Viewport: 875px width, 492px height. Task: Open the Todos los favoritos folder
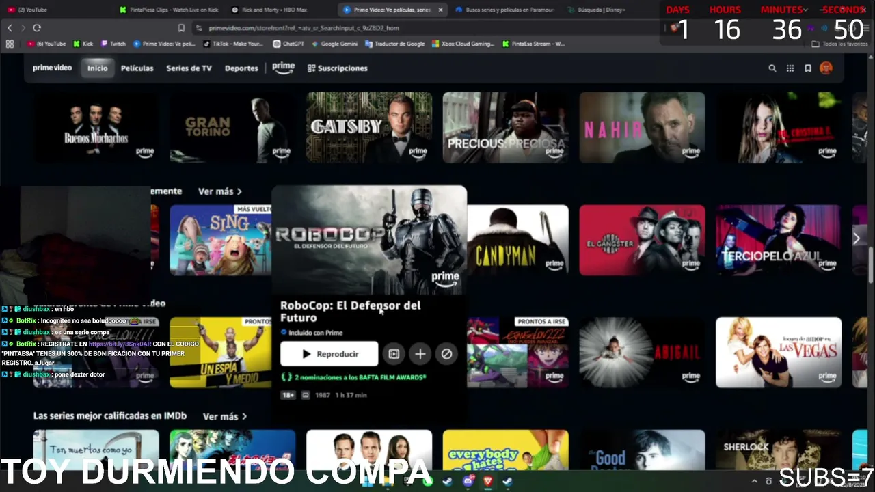pos(839,44)
